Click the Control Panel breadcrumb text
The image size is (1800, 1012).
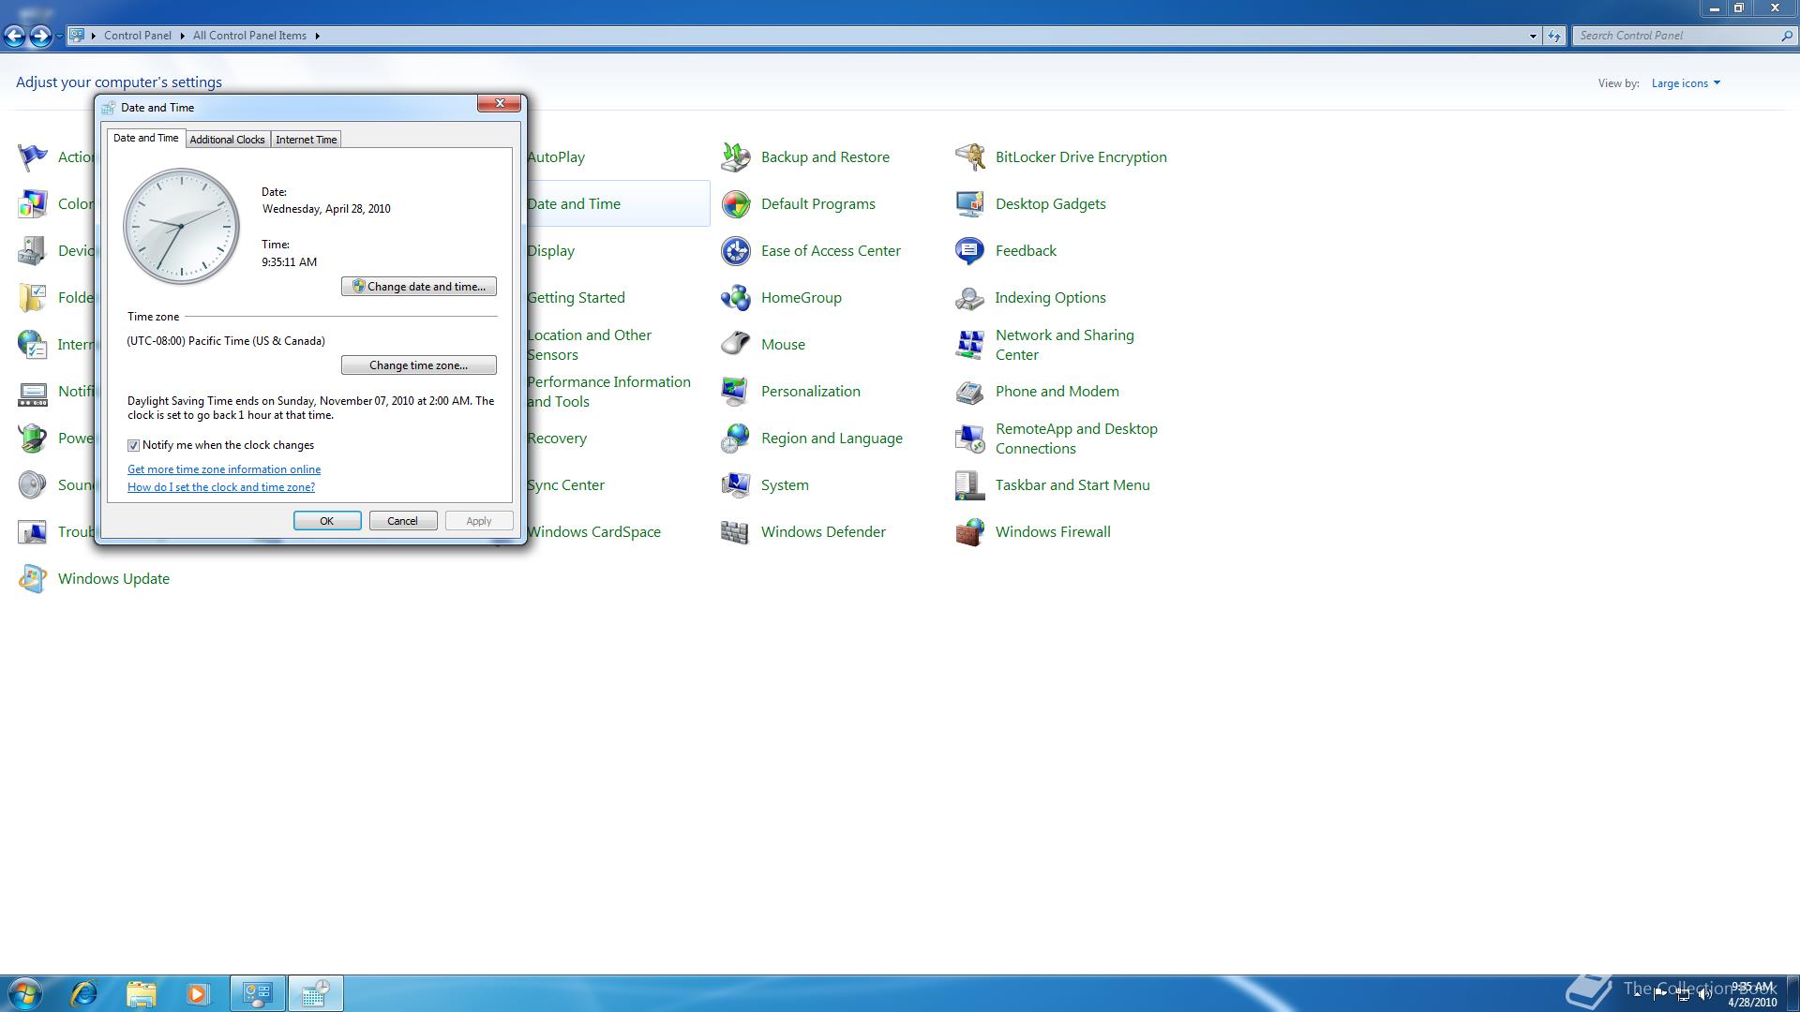[x=138, y=36]
